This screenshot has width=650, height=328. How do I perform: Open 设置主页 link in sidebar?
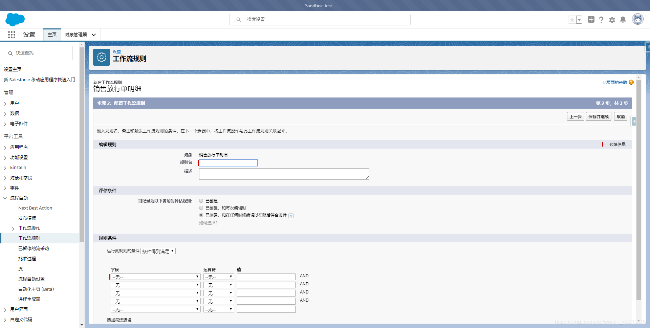[13, 69]
